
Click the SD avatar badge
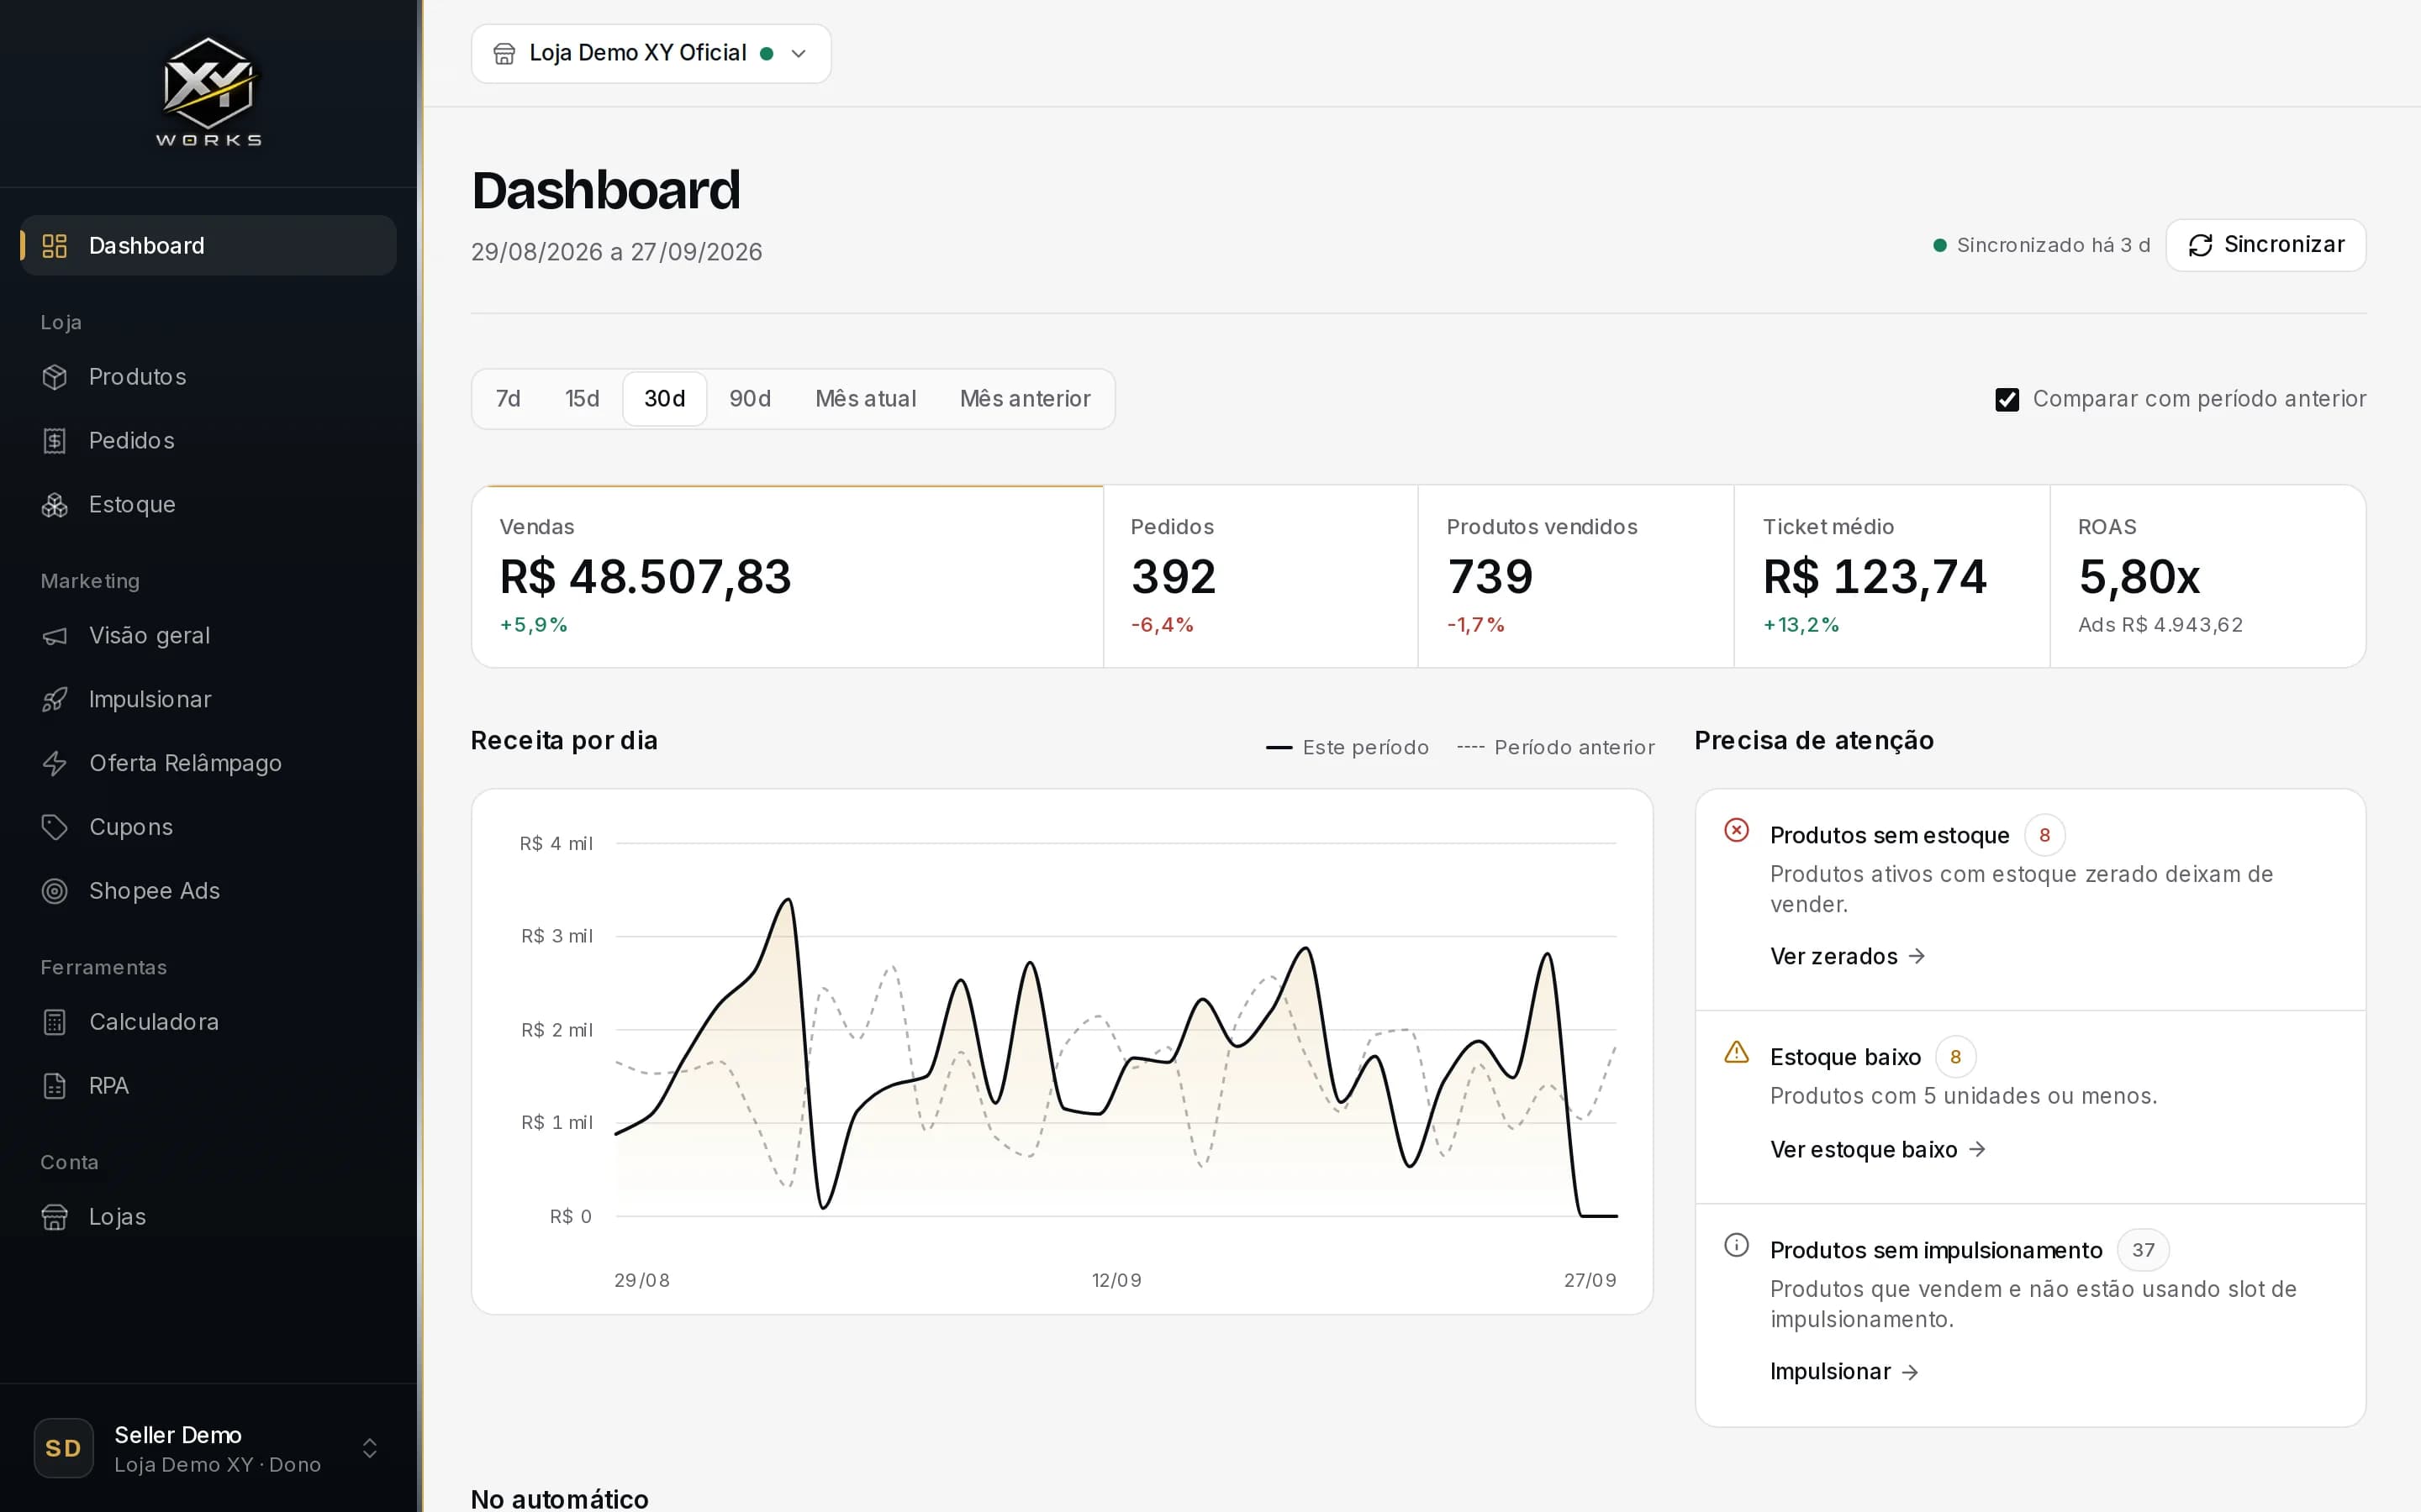(x=64, y=1448)
